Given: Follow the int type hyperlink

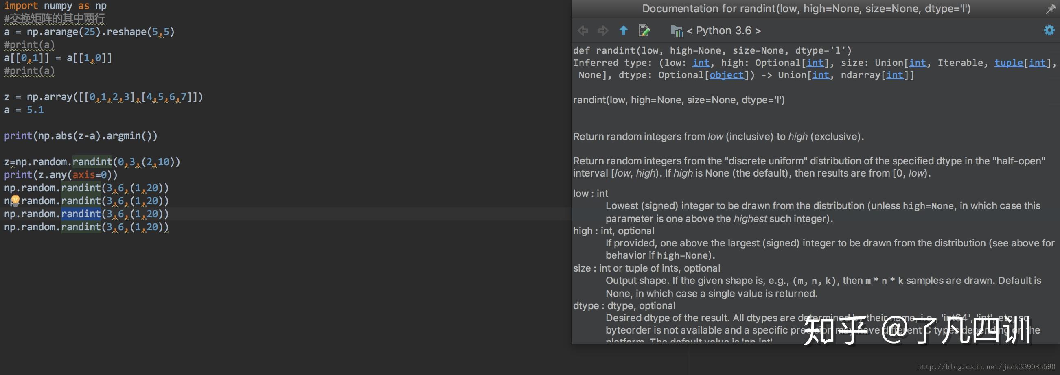Looking at the screenshot, I should 701,63.
